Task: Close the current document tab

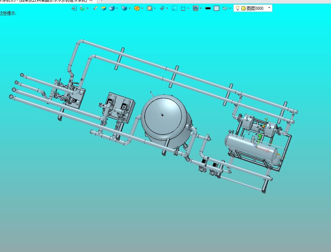Action: pos(91,1)
